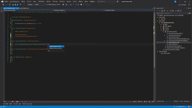This screenshot has width=192, height=108.
Task: Pin the AsyncTaskActor.cpp tab with pin icon
Action: [x=16, y=8]
